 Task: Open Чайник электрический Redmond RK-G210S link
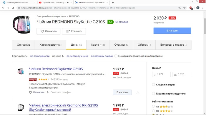tap(64, 107)
